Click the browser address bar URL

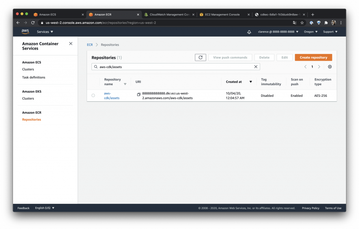tap(101, 23)
